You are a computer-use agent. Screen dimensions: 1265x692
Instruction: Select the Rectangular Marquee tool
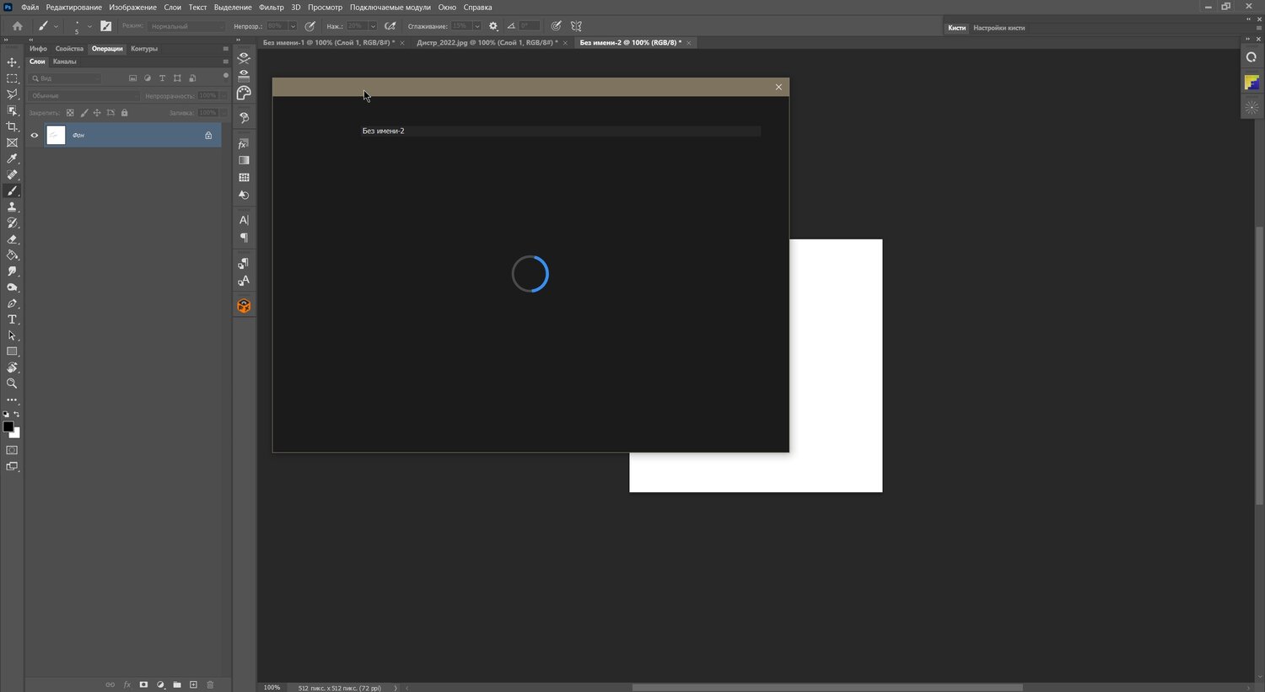(x=12, y=78)
